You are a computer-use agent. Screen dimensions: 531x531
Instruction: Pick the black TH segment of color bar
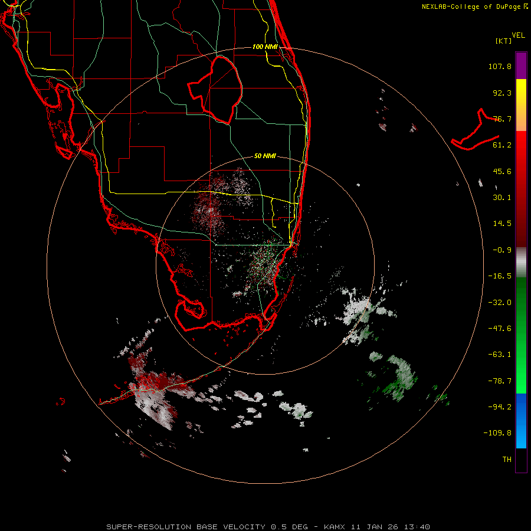[521, 460]
